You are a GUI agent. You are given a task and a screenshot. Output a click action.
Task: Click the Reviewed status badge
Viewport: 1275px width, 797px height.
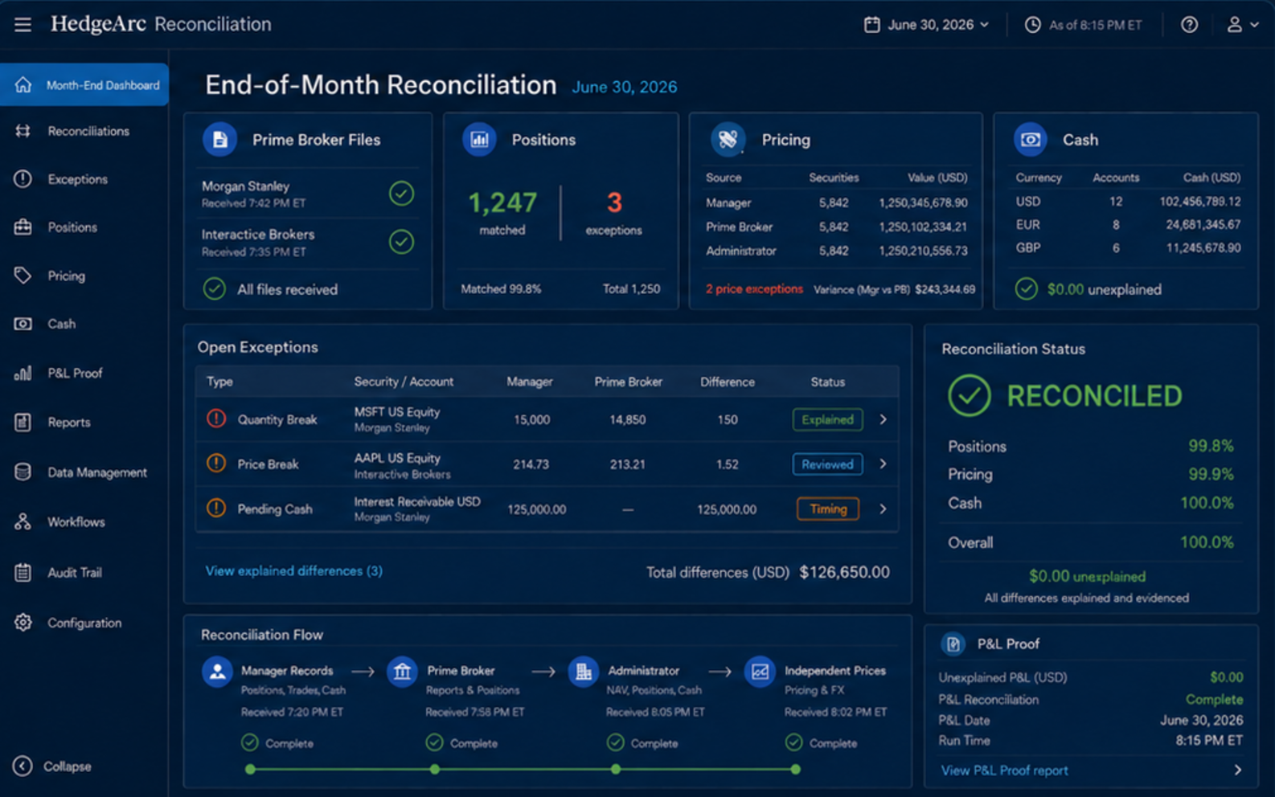tap(827, 464)
